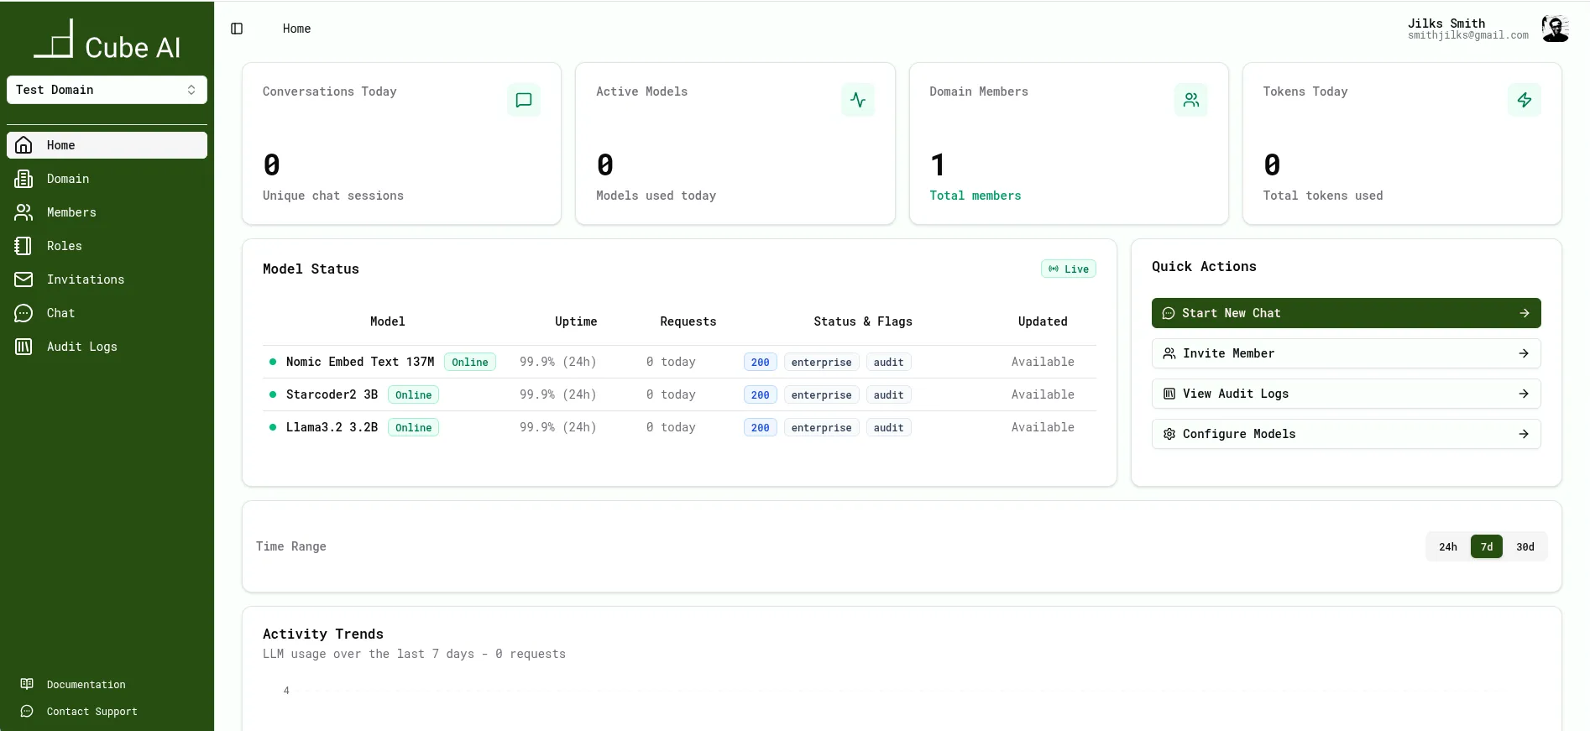
Task: Click the Members people icon
Action: pyautogui.click(x=24, y=212)
